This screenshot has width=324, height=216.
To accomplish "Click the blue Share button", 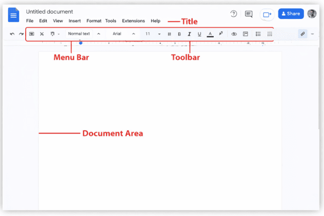I will (x=290, y=14).
